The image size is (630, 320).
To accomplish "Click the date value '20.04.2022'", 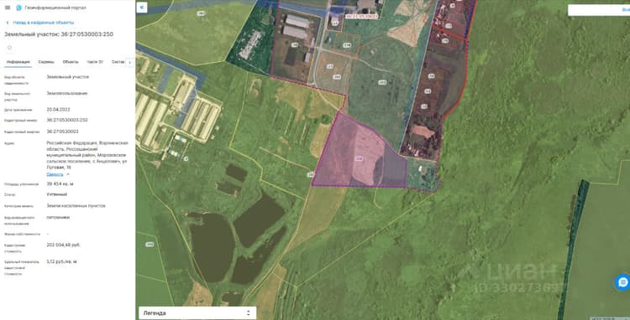I will click(x=58, y=109).
